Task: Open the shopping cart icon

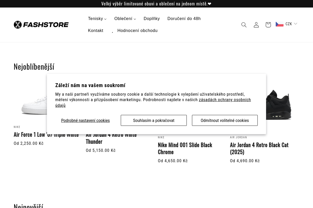Action: [x=268, y=25]
